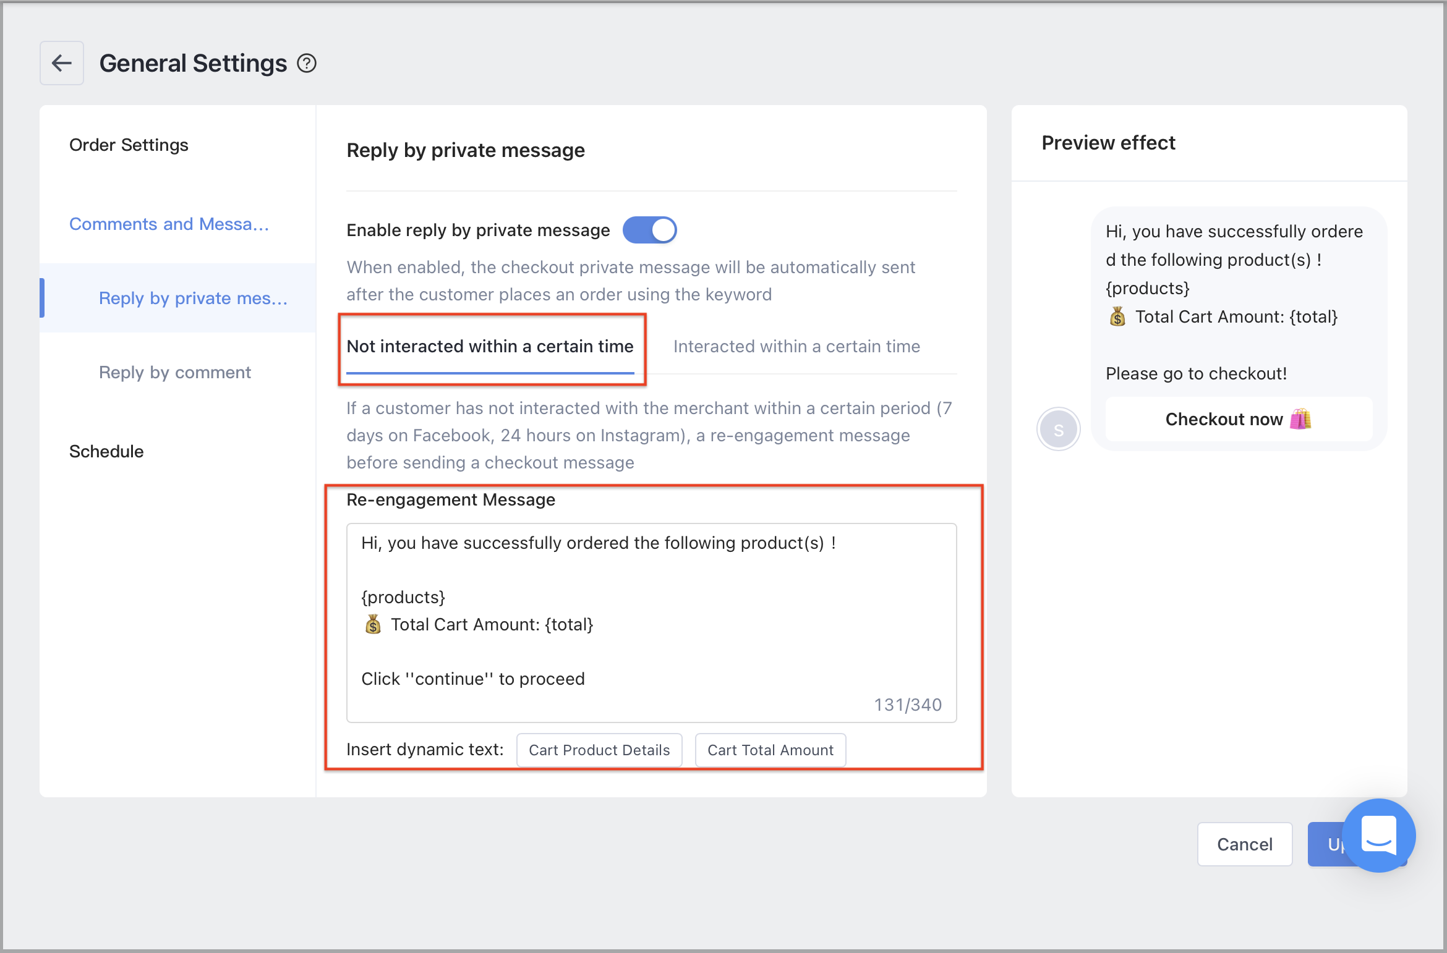
Task: Open Schedule section
Action: [106, 451]
